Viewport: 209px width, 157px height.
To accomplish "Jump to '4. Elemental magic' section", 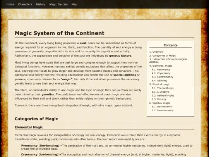I will (x=161, y=66).
